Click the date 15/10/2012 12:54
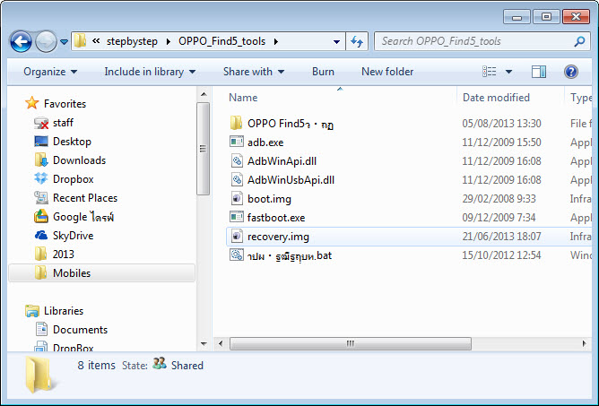 [501, 255]
